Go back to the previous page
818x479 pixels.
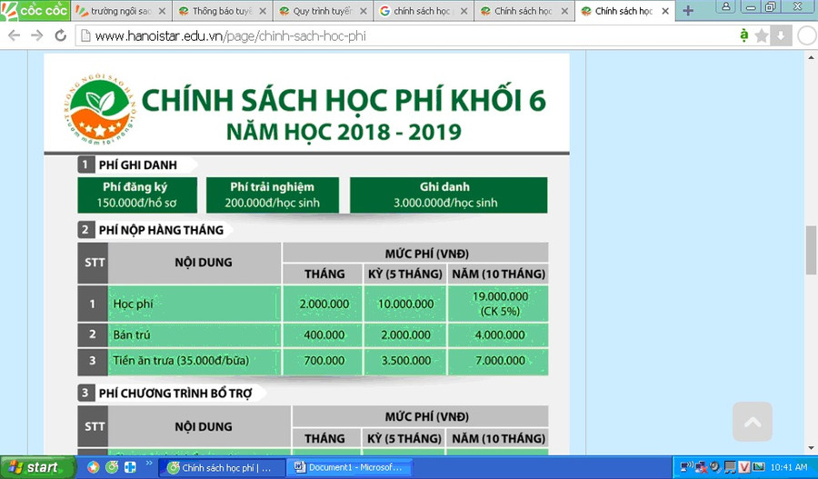tap(14, 35)
